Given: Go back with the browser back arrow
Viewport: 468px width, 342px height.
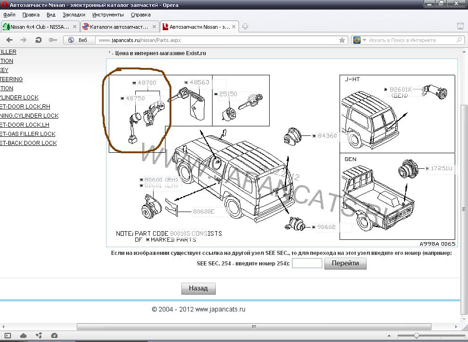Looking at the screenshot, I should [9, 40].
